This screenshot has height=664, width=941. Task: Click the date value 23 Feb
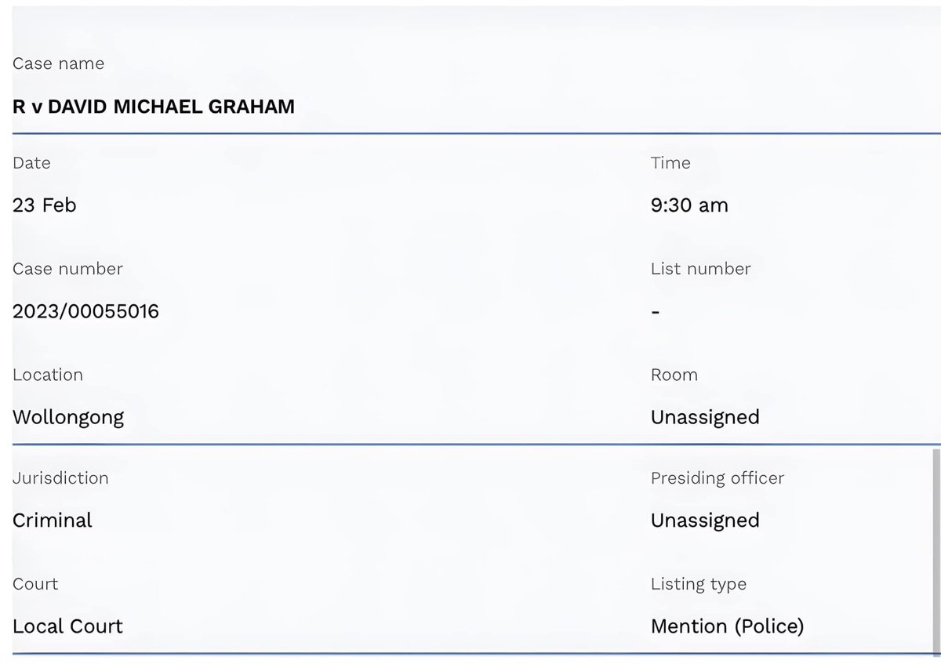pos(45,205)
